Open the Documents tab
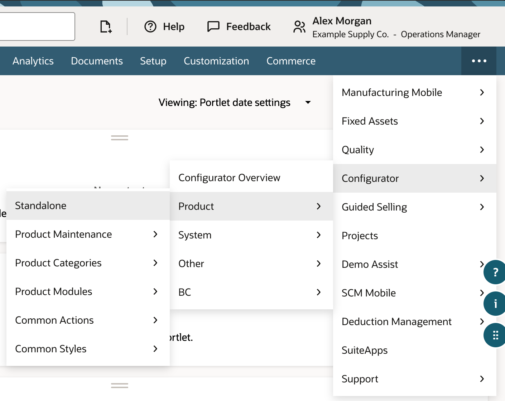The image size is (505, 401). click(x=97, y=61)
